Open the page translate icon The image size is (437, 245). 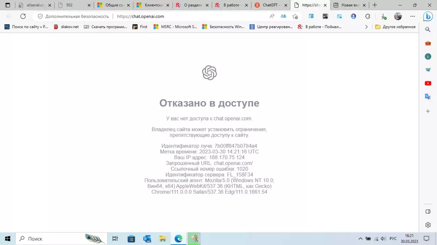pyautogui.click(x=283, y=16)
